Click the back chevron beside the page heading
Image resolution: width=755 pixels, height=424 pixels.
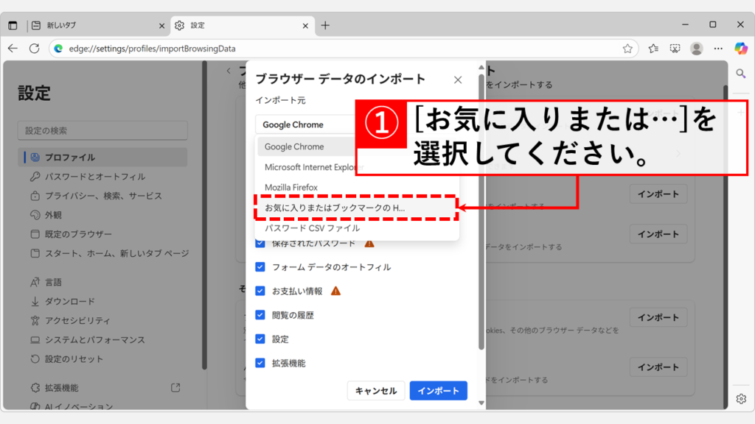(x=229, y=71)
